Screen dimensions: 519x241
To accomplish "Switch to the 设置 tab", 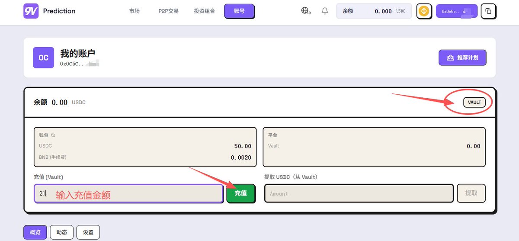I will pos(88,232).
